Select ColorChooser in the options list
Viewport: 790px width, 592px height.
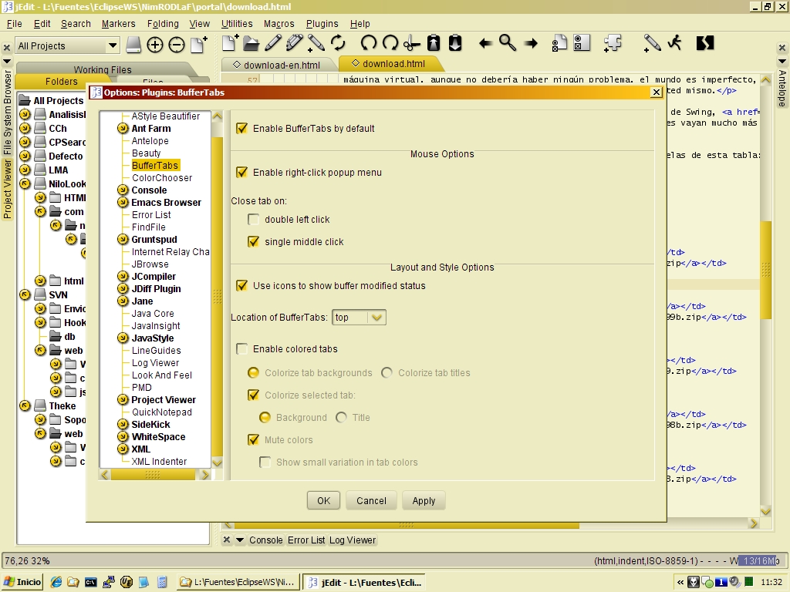pyautogui.click(x=162, y=178)
